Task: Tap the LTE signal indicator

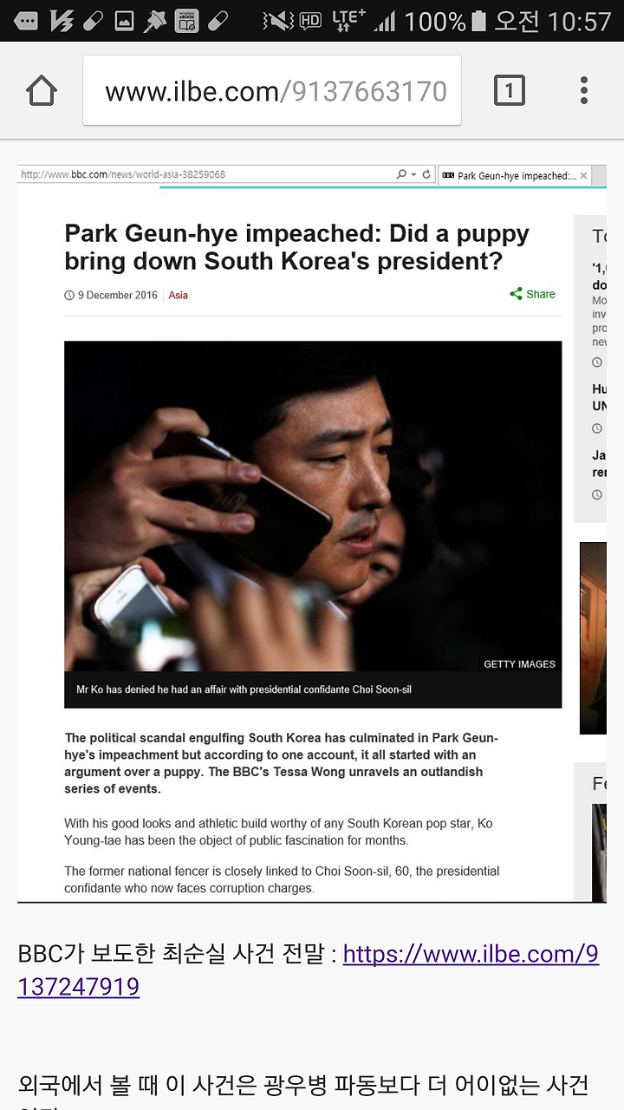Action: [x=349, y=21]
